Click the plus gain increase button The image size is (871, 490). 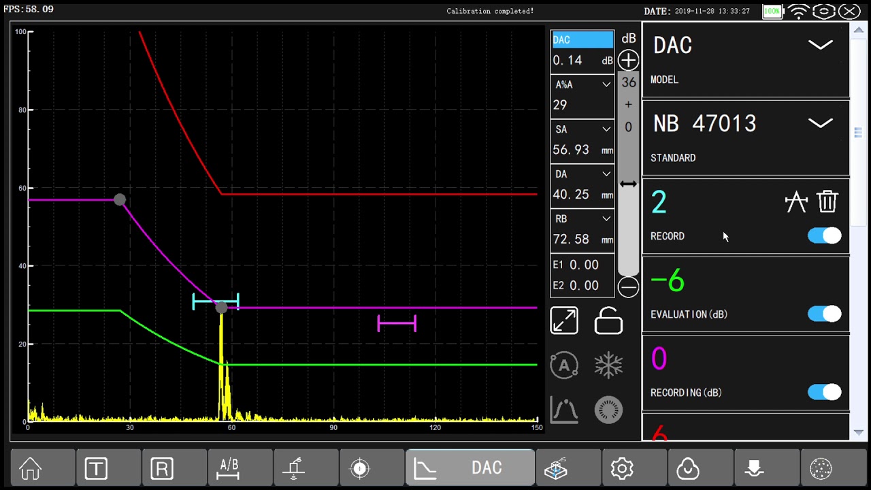[628, 60]
